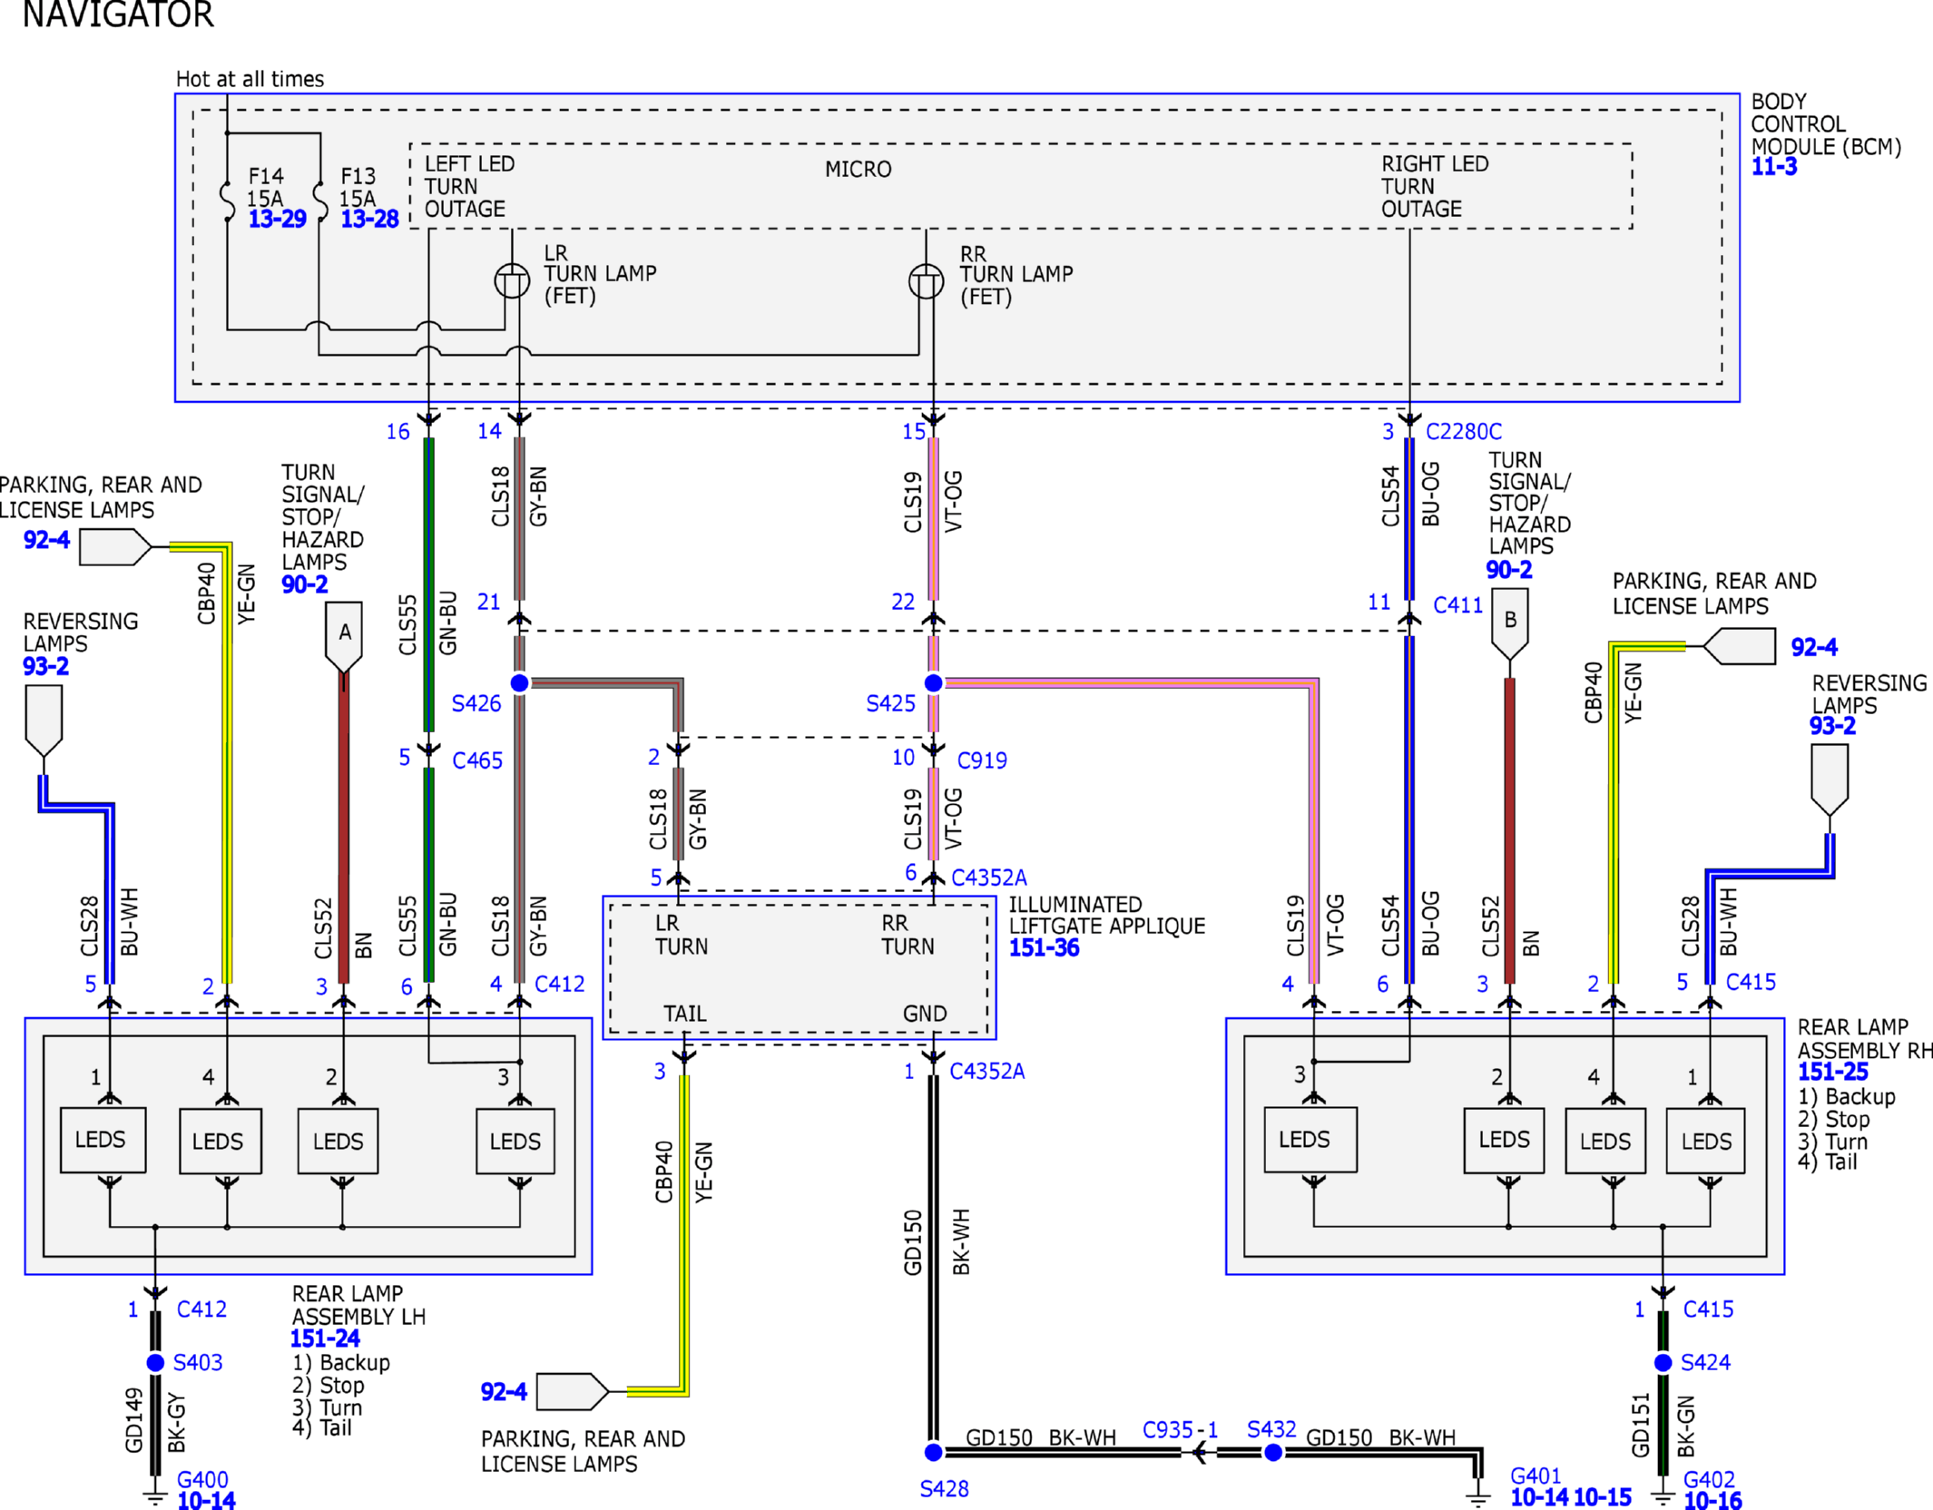
Task: Click the GD149 wire label
Action: 134,1419
